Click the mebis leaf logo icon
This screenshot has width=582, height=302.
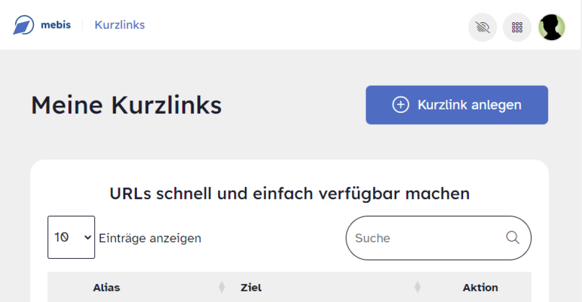(23, 25)
